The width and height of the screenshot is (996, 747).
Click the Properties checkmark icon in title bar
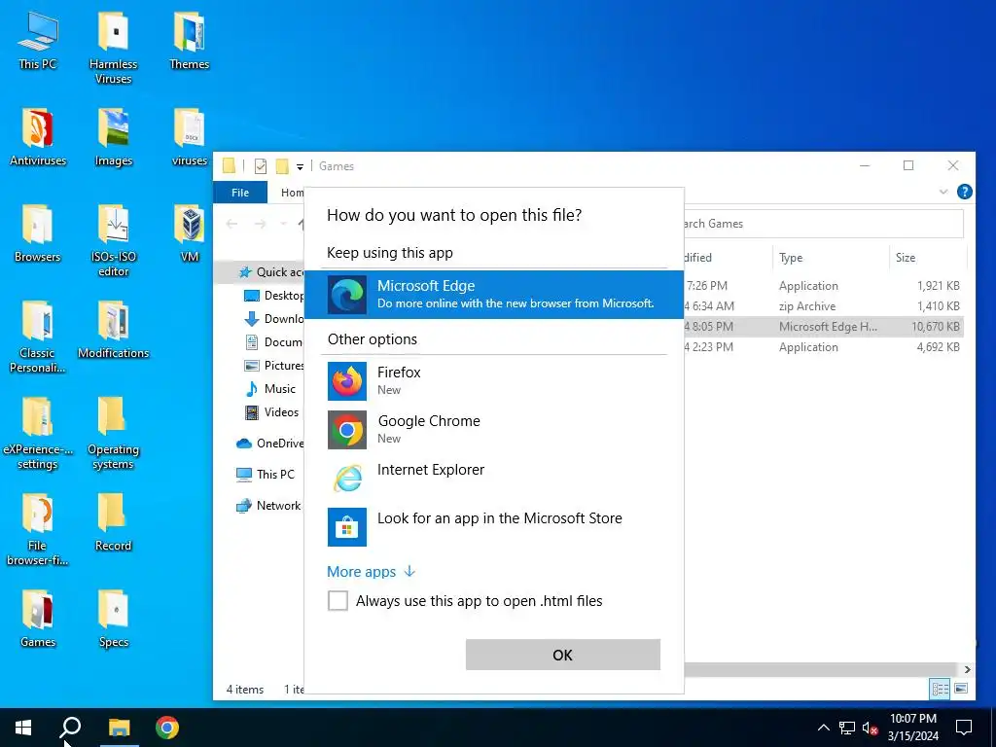point(261,166)
